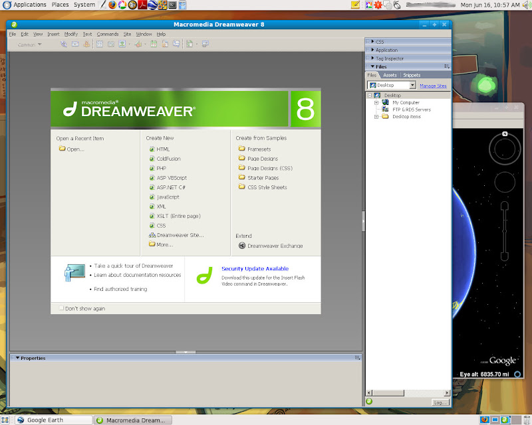
Task: Launch Google Earth from the top panel
Action: point(152,5)
